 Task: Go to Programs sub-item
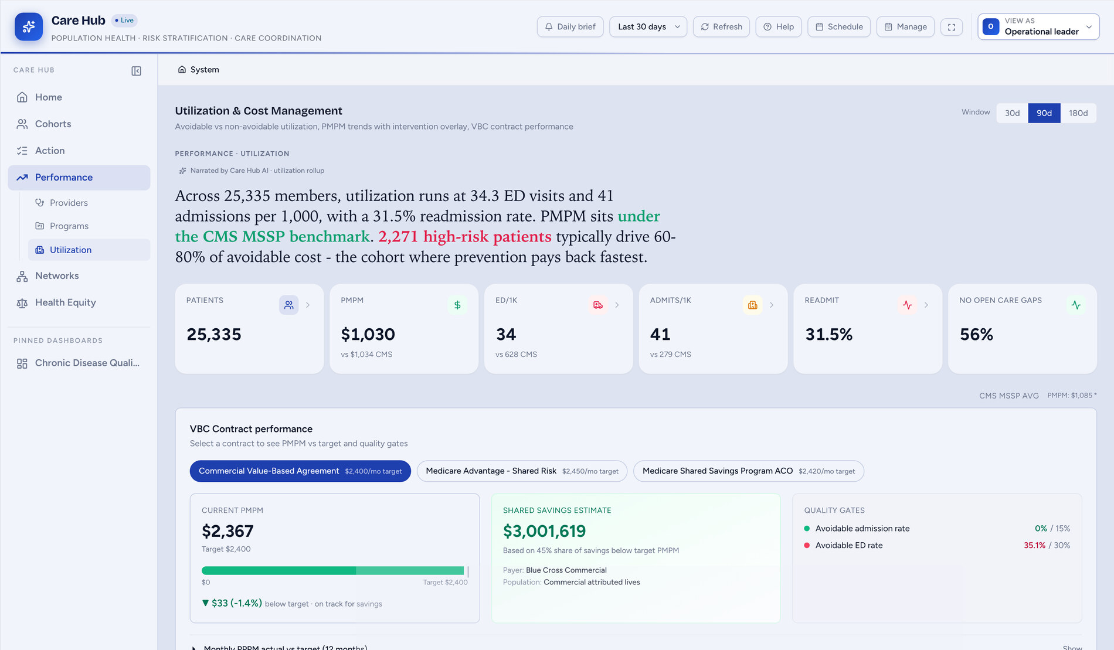pyautogui.click(x=89, y=226)
